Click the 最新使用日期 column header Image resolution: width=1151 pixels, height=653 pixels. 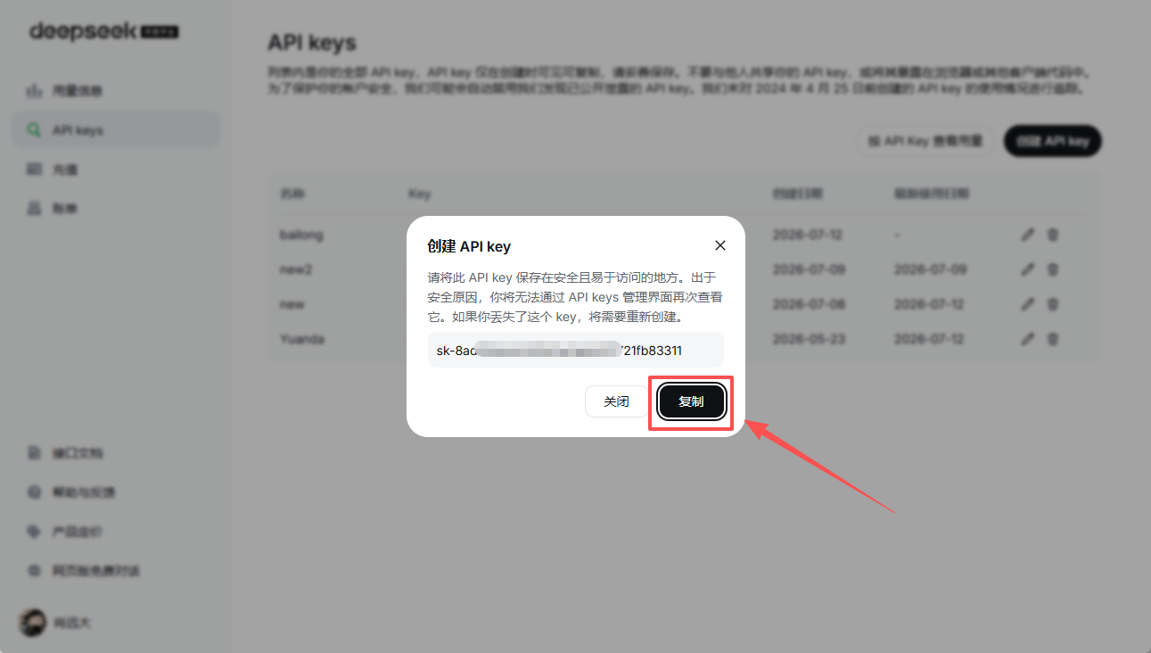[931, 193]
